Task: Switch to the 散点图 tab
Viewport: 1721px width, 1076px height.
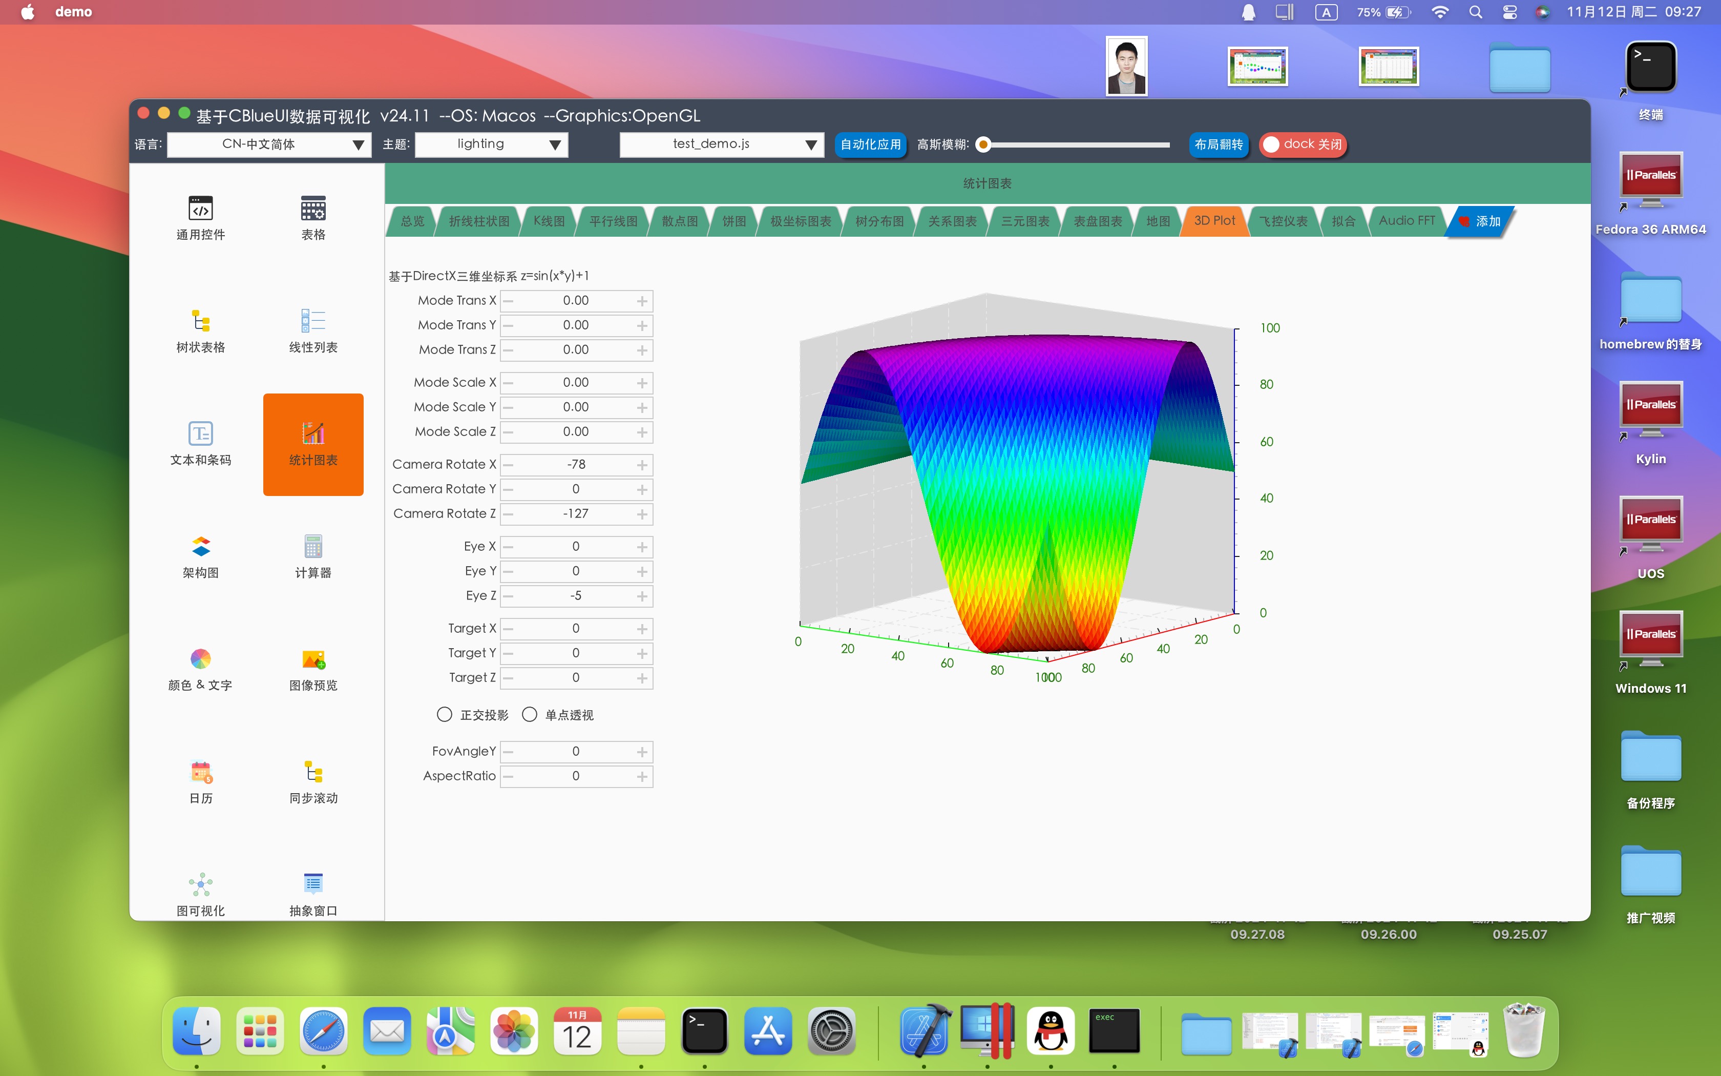Action: click(679, 221)
